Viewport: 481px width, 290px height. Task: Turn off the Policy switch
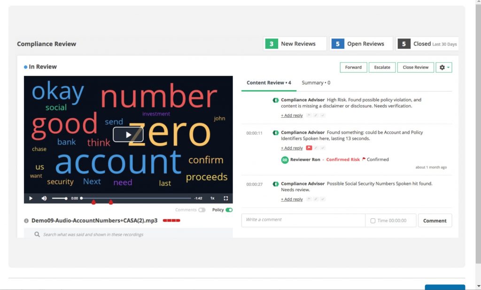click(x=229, y=210)
